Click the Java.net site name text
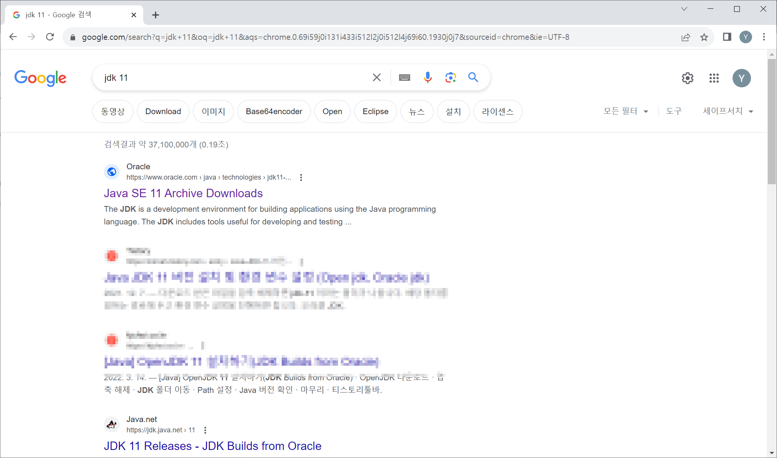 click(142, 419)
